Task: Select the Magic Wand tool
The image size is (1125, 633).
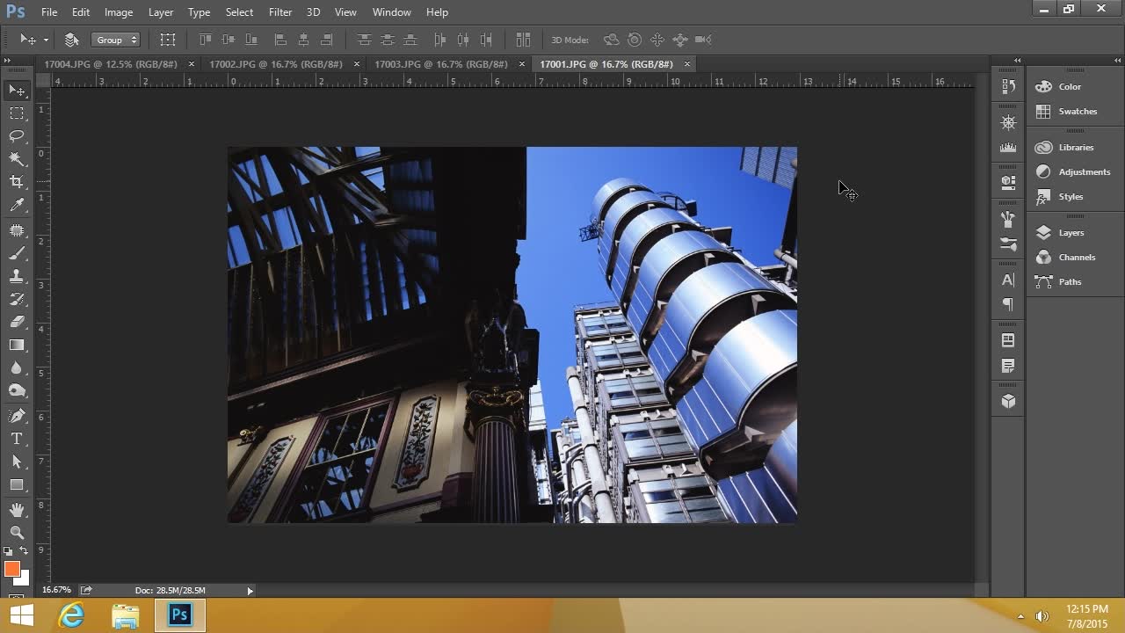Action: [17, 159]
